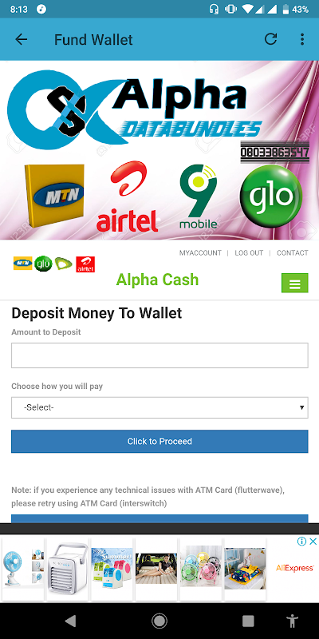Tap the ad info icon

tap(301, 542)
